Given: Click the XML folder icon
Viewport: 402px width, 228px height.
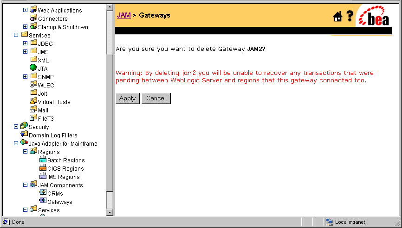Looking at the screenshot, I should click(x=33, y=59).
